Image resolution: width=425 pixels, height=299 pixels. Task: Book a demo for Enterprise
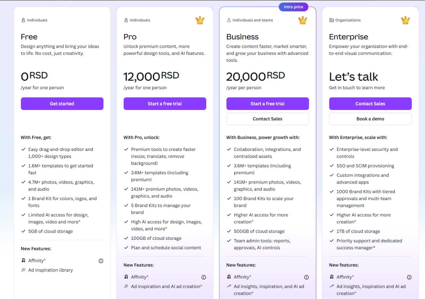coord(370,119)
